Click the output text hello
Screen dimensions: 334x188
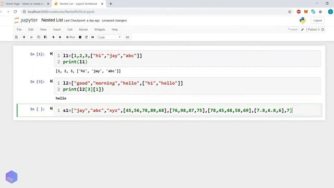(x=61, y=98)
